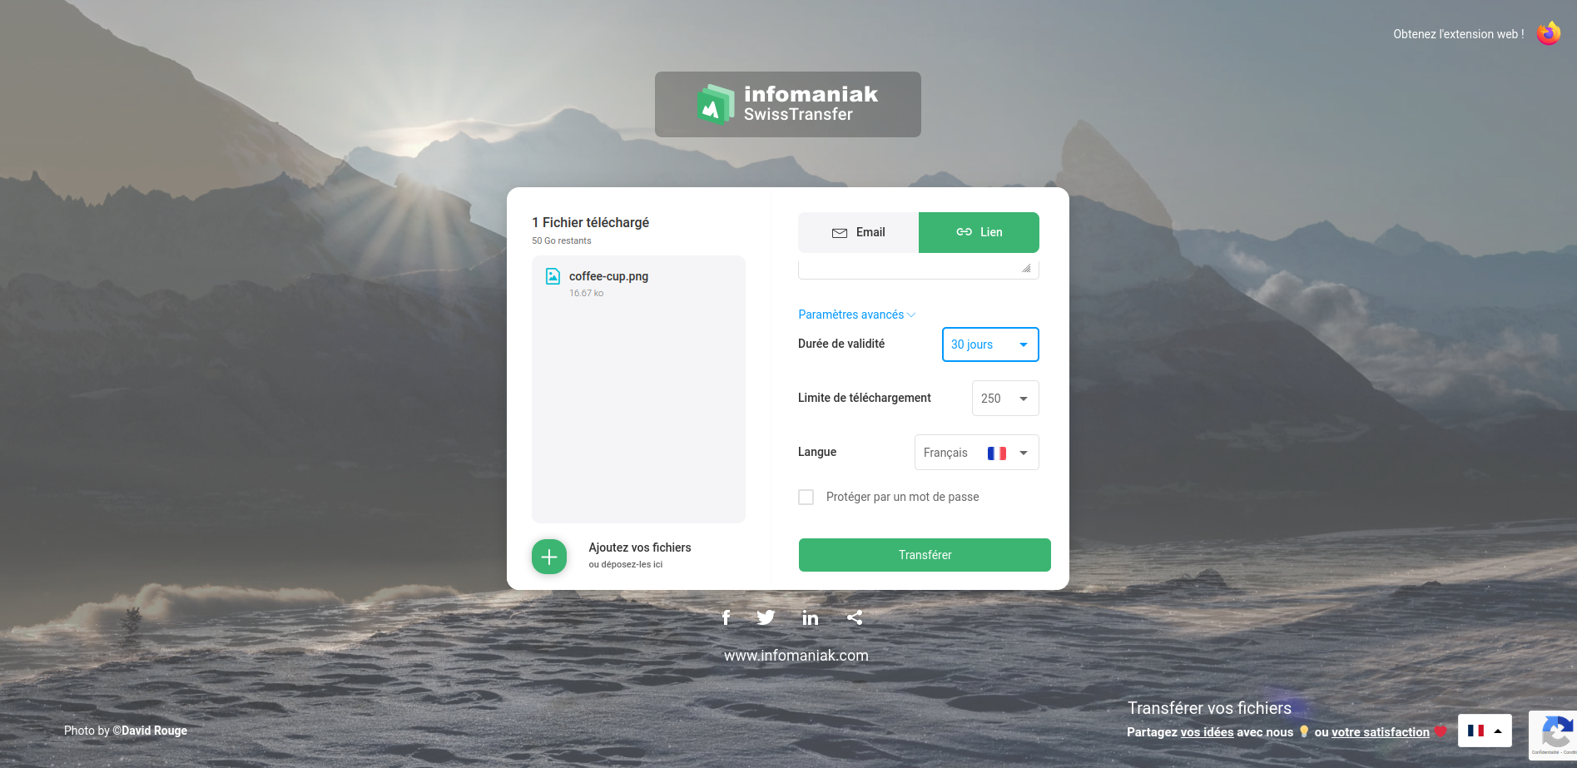Image resolution: width=1577 pixels, height=768 pixels.
Task: Open the Limite de téléchargement dropdown
Action: 1005,399
